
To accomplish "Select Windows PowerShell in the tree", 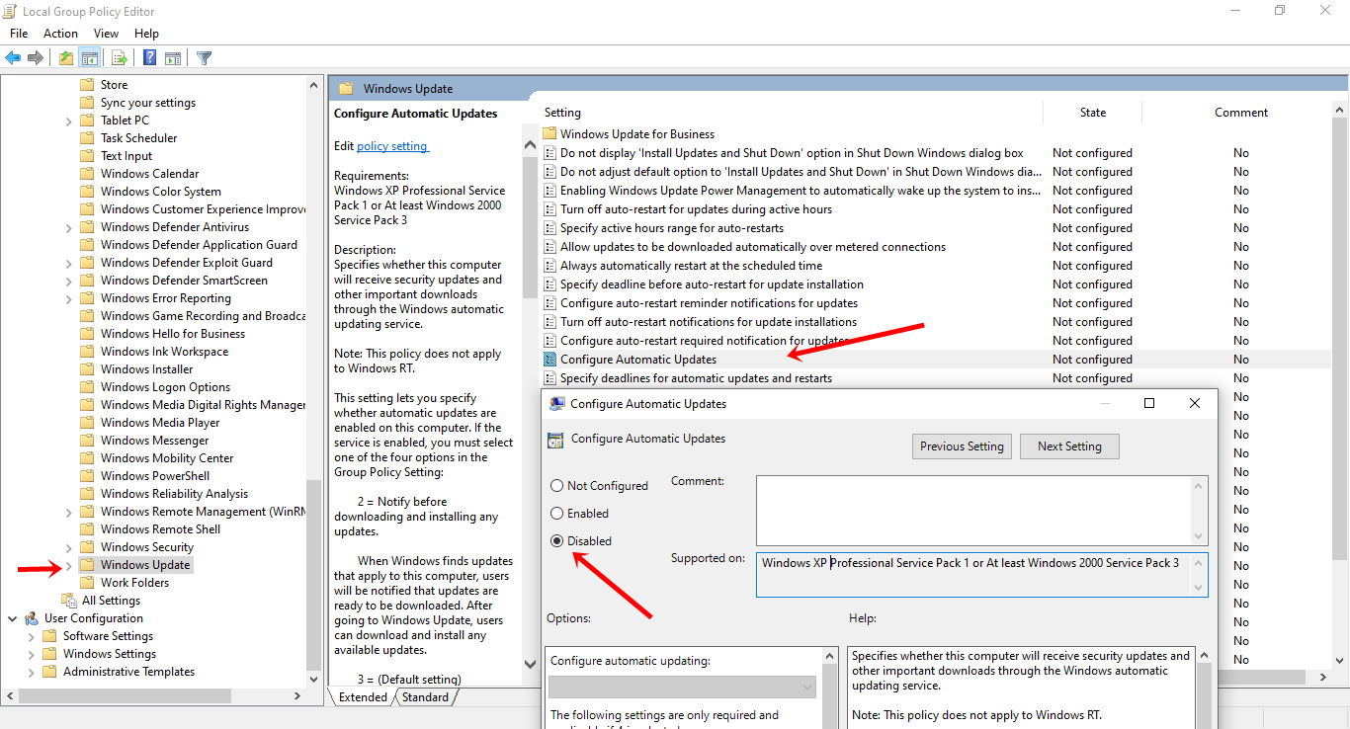I will coord(155,476).
